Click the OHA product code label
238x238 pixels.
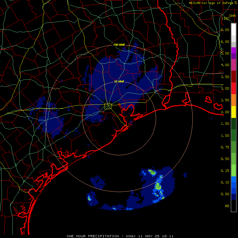[232, 16]
